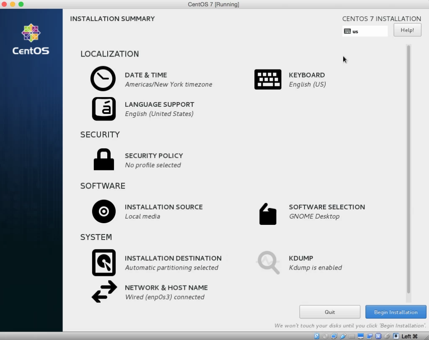This screenshot has height=340, width=429.
Task: Click the SYSTEM section heading
Action: (x=96, y=237)
